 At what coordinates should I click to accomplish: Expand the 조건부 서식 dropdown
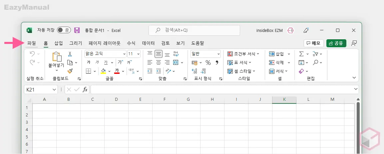[x=258, y=54]
